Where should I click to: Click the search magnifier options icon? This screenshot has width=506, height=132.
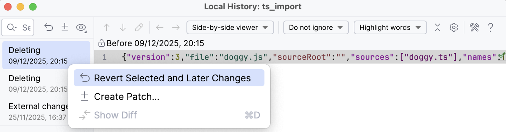tap(12, 27)
